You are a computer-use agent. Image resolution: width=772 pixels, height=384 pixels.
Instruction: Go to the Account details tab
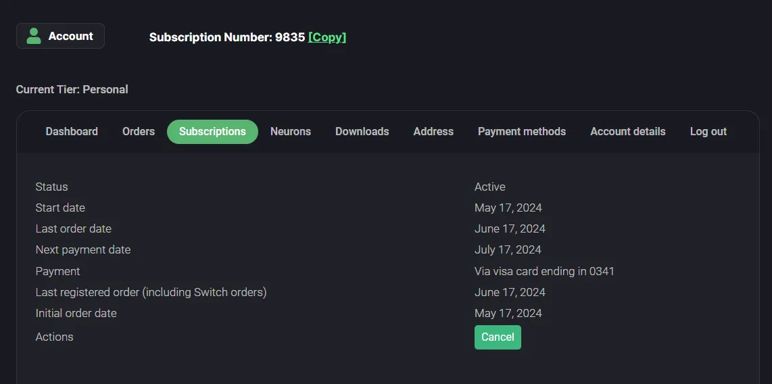coord(628,132)
